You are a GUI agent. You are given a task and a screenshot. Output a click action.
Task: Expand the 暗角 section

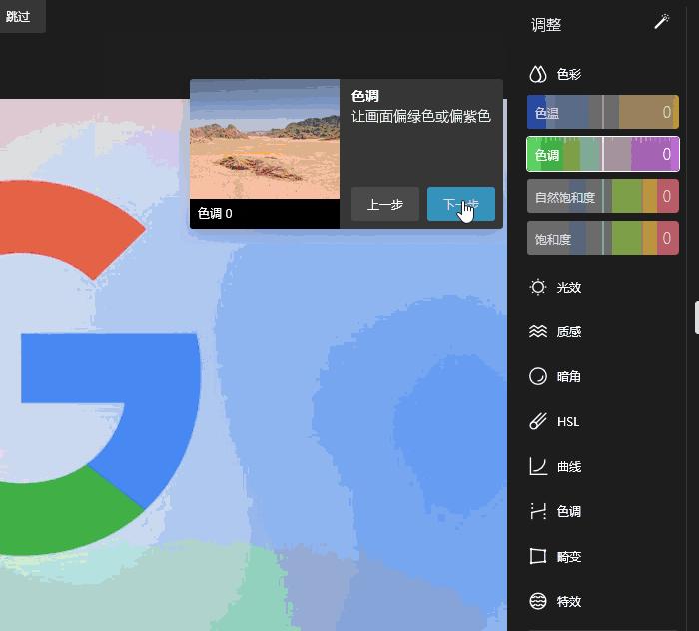(x=569, y=377)
